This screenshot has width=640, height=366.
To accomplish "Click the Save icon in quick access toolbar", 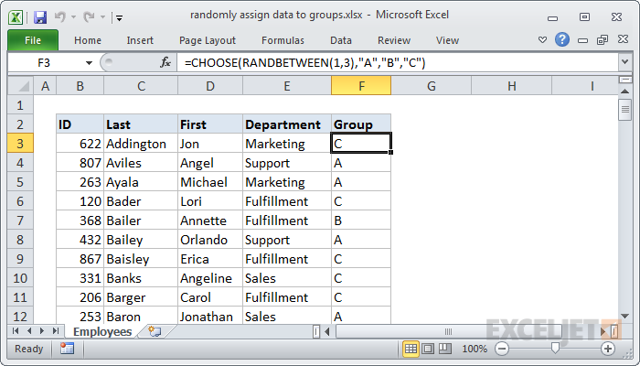I will pos(39,16).
